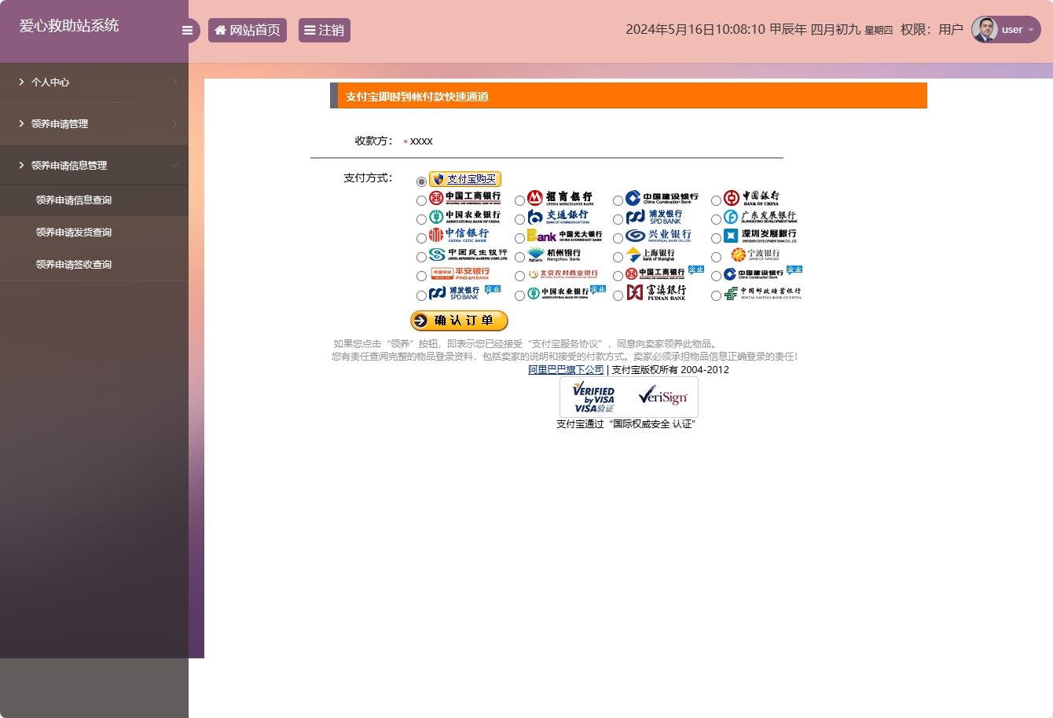1053x718 pixels.
Task: Click the user avatar in top bar
Action: (984, 29)
